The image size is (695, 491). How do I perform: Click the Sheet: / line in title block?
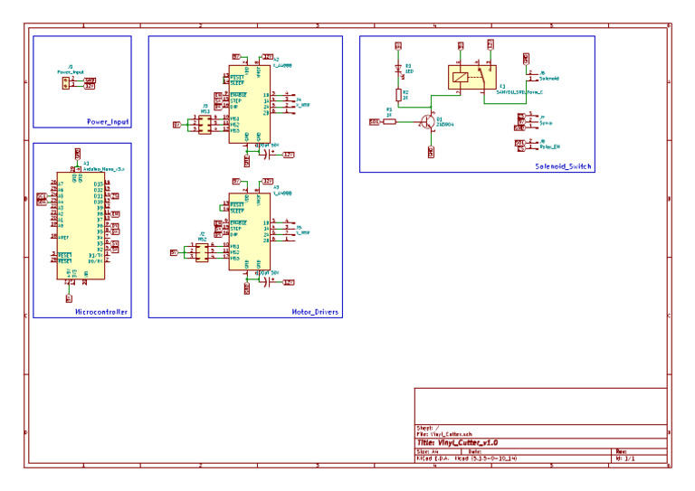point(428,428)
